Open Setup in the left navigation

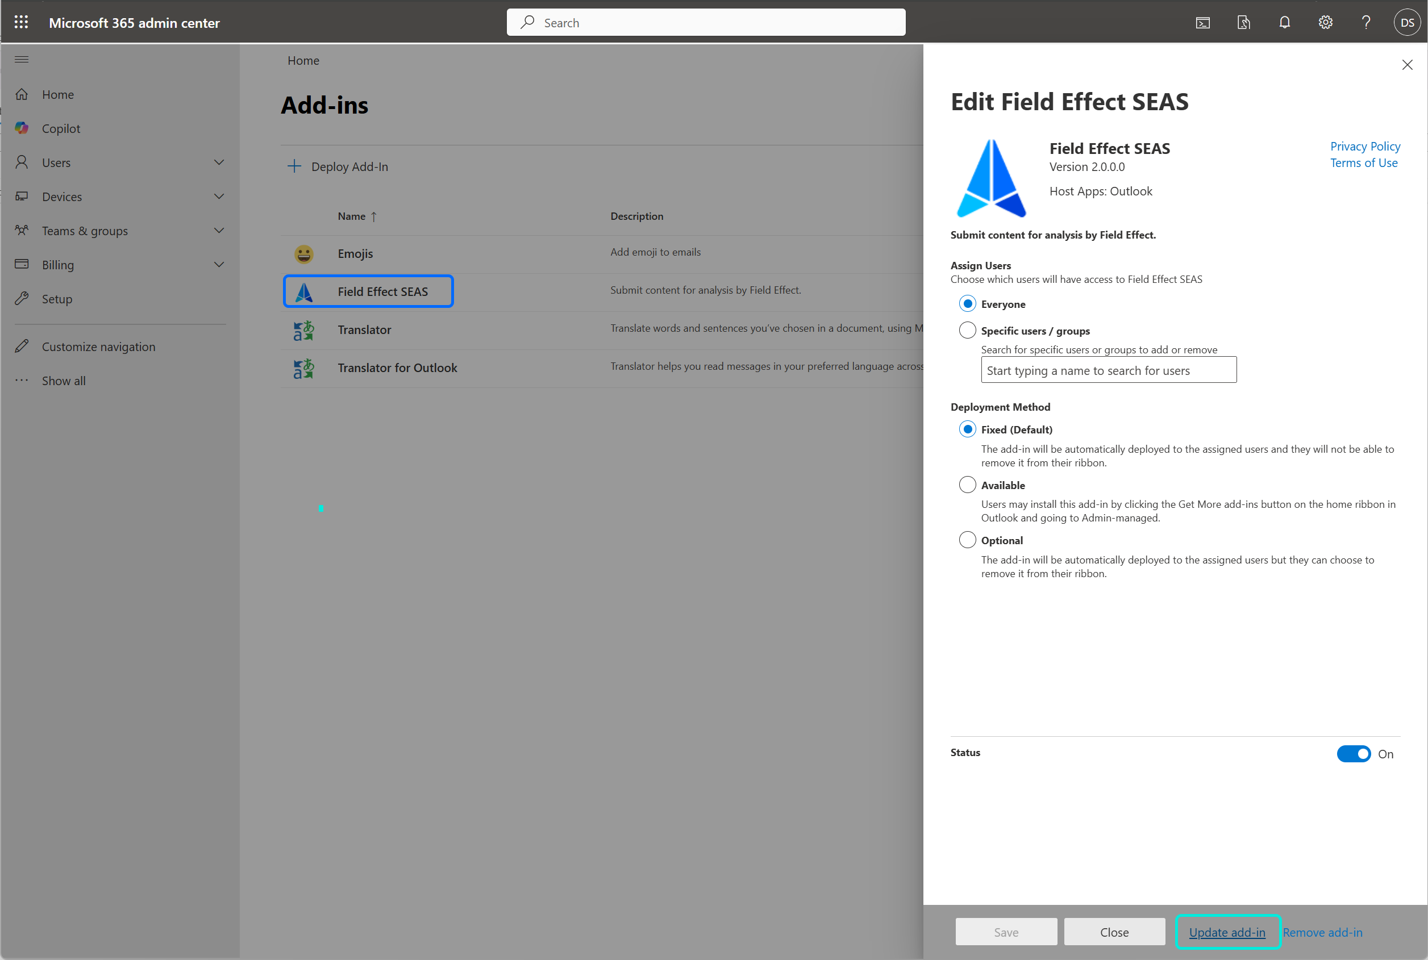[x=57, y=299]
